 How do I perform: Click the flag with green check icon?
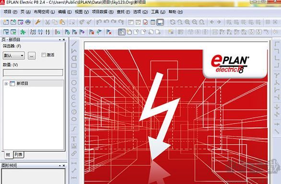tap(67, 32)
